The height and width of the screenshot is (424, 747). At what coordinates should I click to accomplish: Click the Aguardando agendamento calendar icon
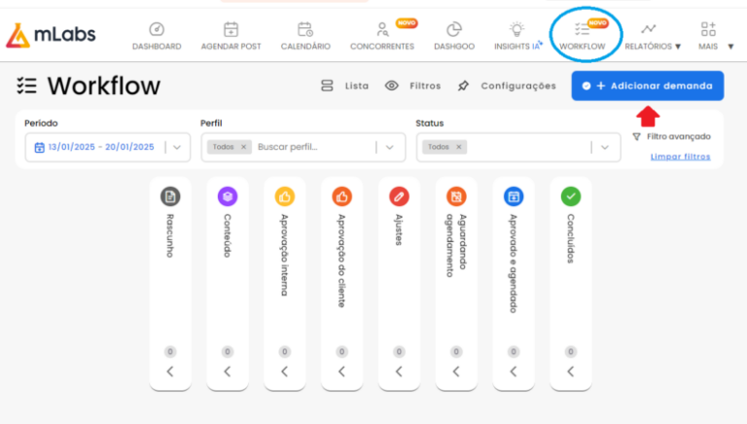(456, 196)
